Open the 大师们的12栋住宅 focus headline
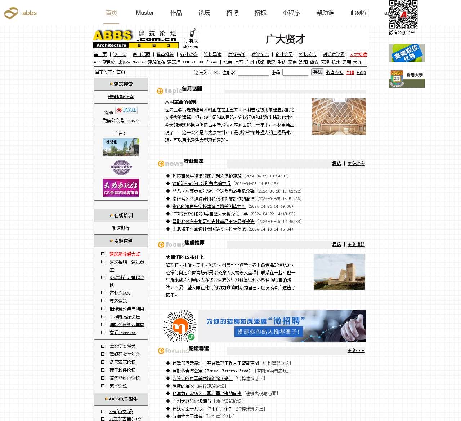The image size is (461, 421). 185,257
